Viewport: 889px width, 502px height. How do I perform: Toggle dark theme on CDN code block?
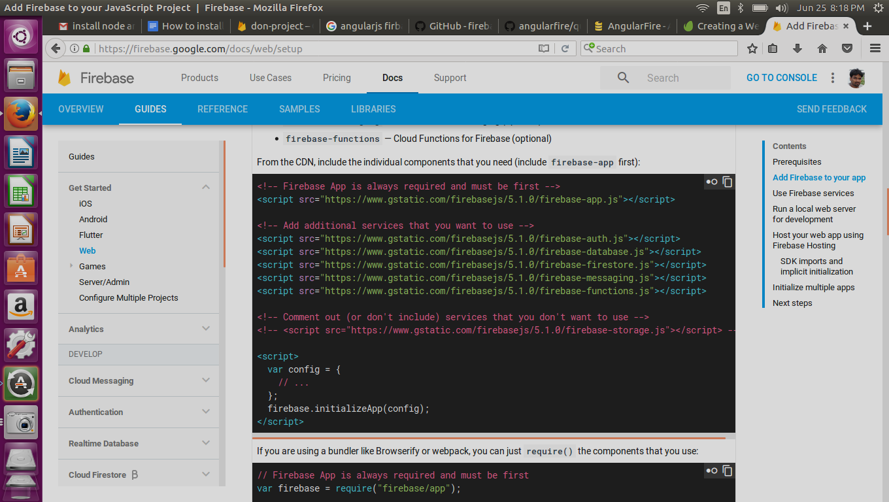tap(711, 182)
